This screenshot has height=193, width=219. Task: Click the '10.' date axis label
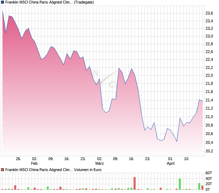coord(187,159)
